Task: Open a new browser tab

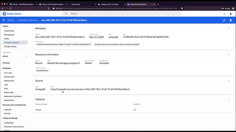Action: pos(158,4)
